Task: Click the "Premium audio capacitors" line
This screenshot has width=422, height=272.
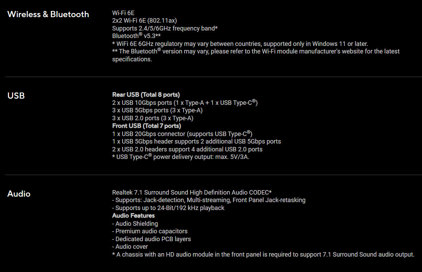Action: (x=150, y=231)
